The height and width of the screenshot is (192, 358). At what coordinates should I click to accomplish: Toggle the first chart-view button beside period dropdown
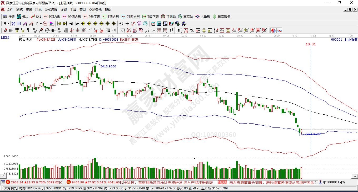13,24
